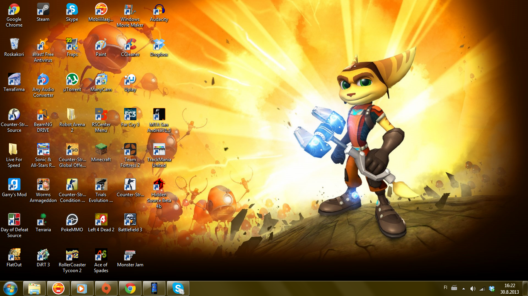Click the FI input language indicator

point(446,288)
